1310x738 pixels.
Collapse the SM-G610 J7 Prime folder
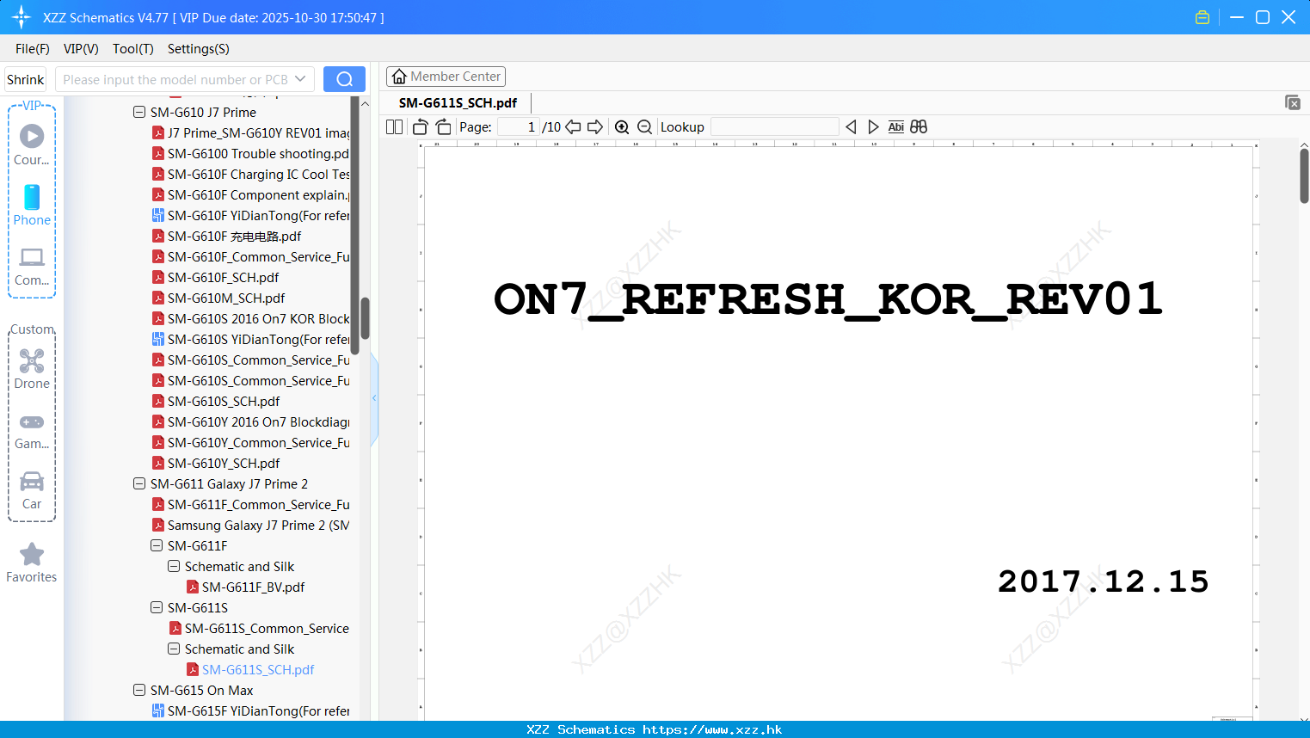(x=139, y=112)
